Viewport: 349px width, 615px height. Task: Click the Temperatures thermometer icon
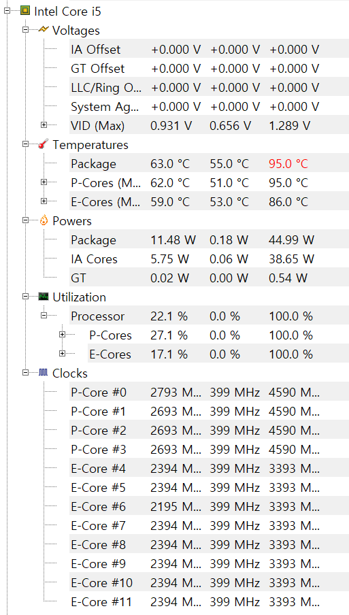[44, 144]
